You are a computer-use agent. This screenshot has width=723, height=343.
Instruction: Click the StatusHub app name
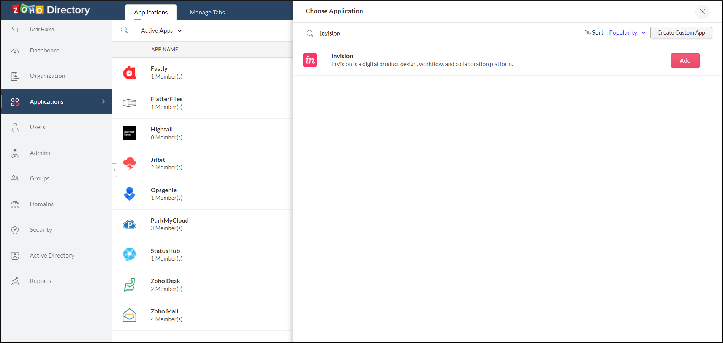pos(165,251)
